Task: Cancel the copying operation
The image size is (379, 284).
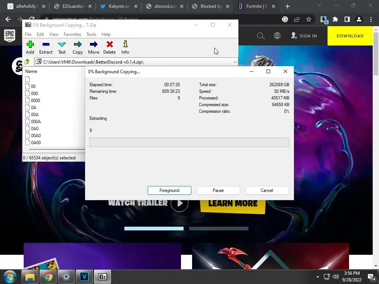Action: tap(267, 190)
